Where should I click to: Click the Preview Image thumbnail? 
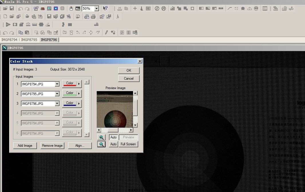115,109
